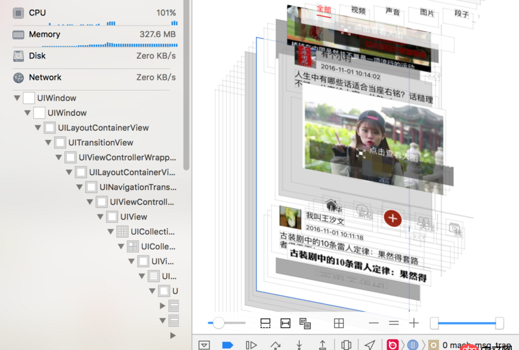Click the Memory 327.6 MB value

(x=158, y=34)
